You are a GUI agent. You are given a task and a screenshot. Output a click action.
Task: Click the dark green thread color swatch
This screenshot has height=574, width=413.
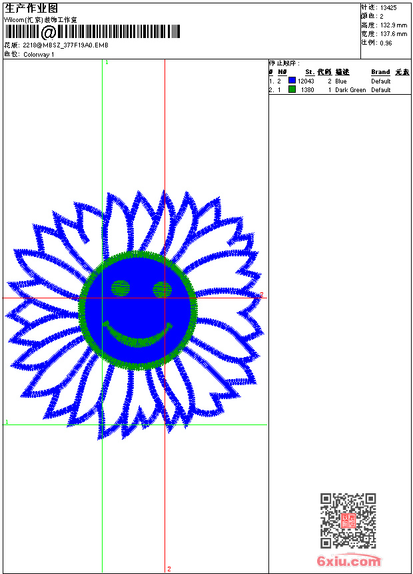[292, 89]
